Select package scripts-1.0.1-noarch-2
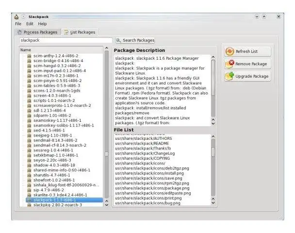This screenshot has width=295, height=233. pos(54,100)
